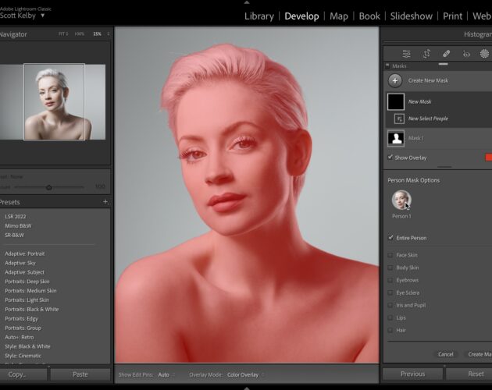
Task: Enable the Eye Sclera checkbox
Action: click(x=390, y=292)
